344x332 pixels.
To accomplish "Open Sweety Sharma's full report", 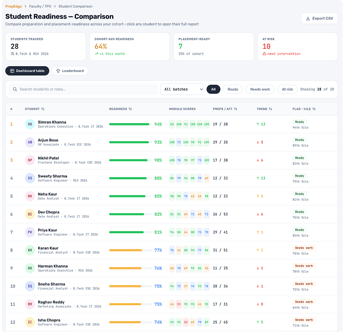I will tap(172, 178).
